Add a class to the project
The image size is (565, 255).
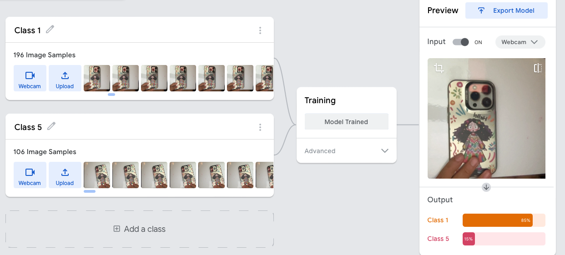tap(140, 229)
